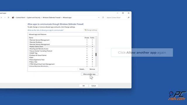Click the Control Panel breadcrumb
187x105 pixels.
pyautogui.click(x=20, y=17)
